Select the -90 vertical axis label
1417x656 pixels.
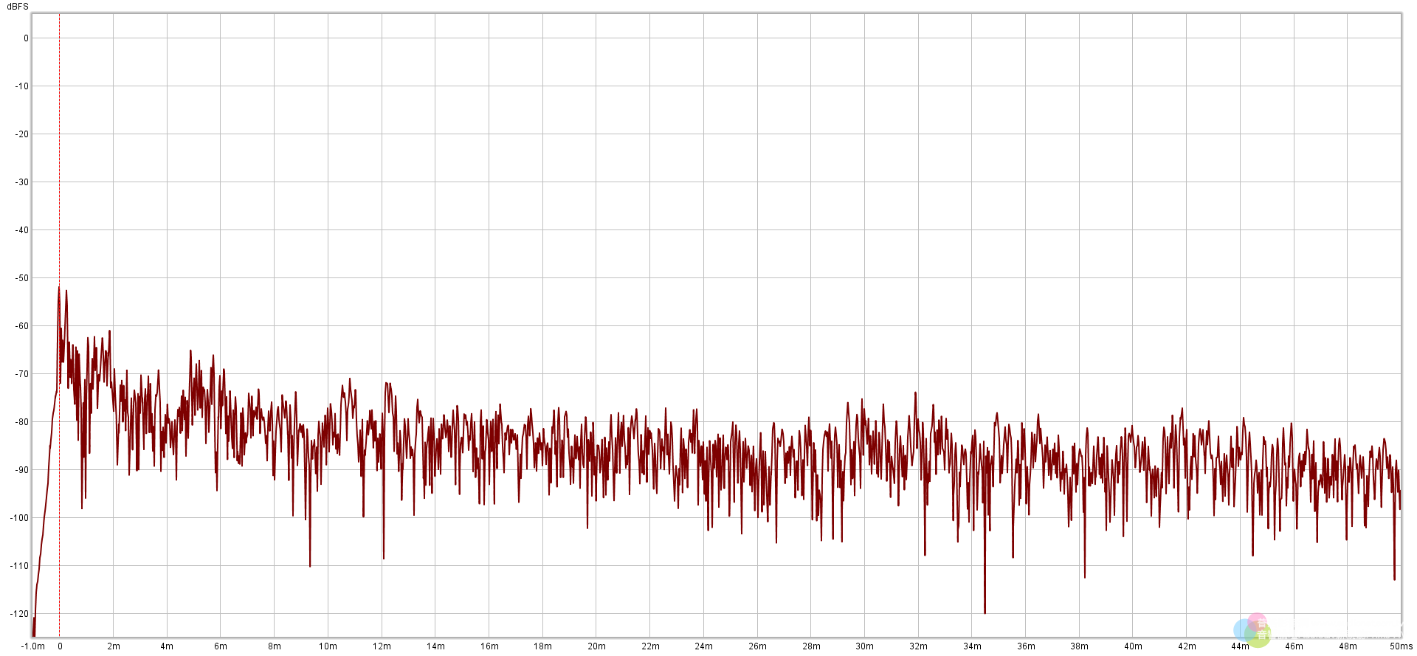[x=22, y=470]
